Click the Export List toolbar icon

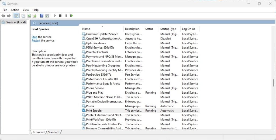[34, 16]
